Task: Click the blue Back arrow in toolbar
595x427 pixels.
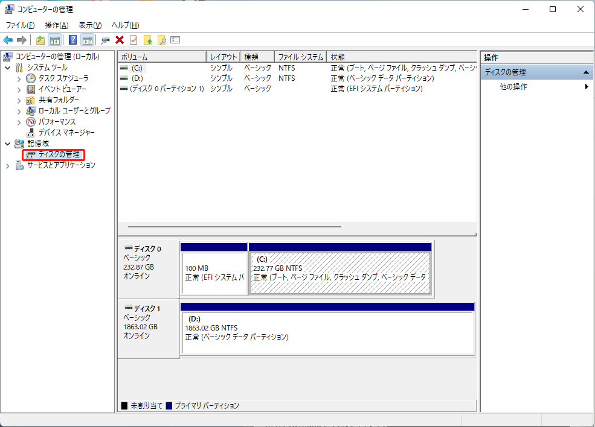Action: point(8,40)
